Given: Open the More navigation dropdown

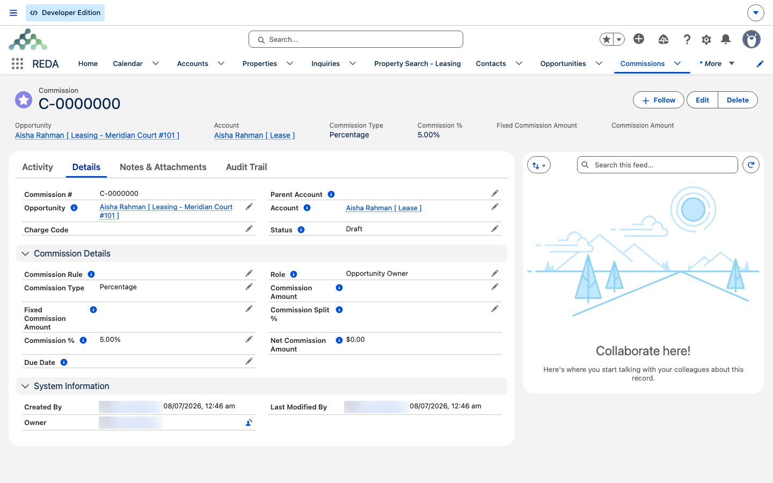Looking at the screenshot, I should 717,63.
